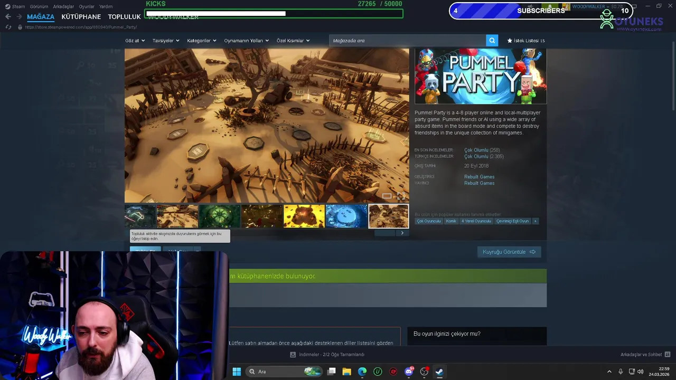
Task: Open the green circular app on taskbar
Action: point(378,372)
